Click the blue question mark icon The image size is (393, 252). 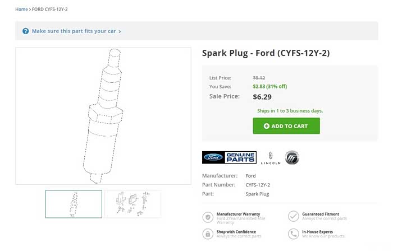coord(26,31)
